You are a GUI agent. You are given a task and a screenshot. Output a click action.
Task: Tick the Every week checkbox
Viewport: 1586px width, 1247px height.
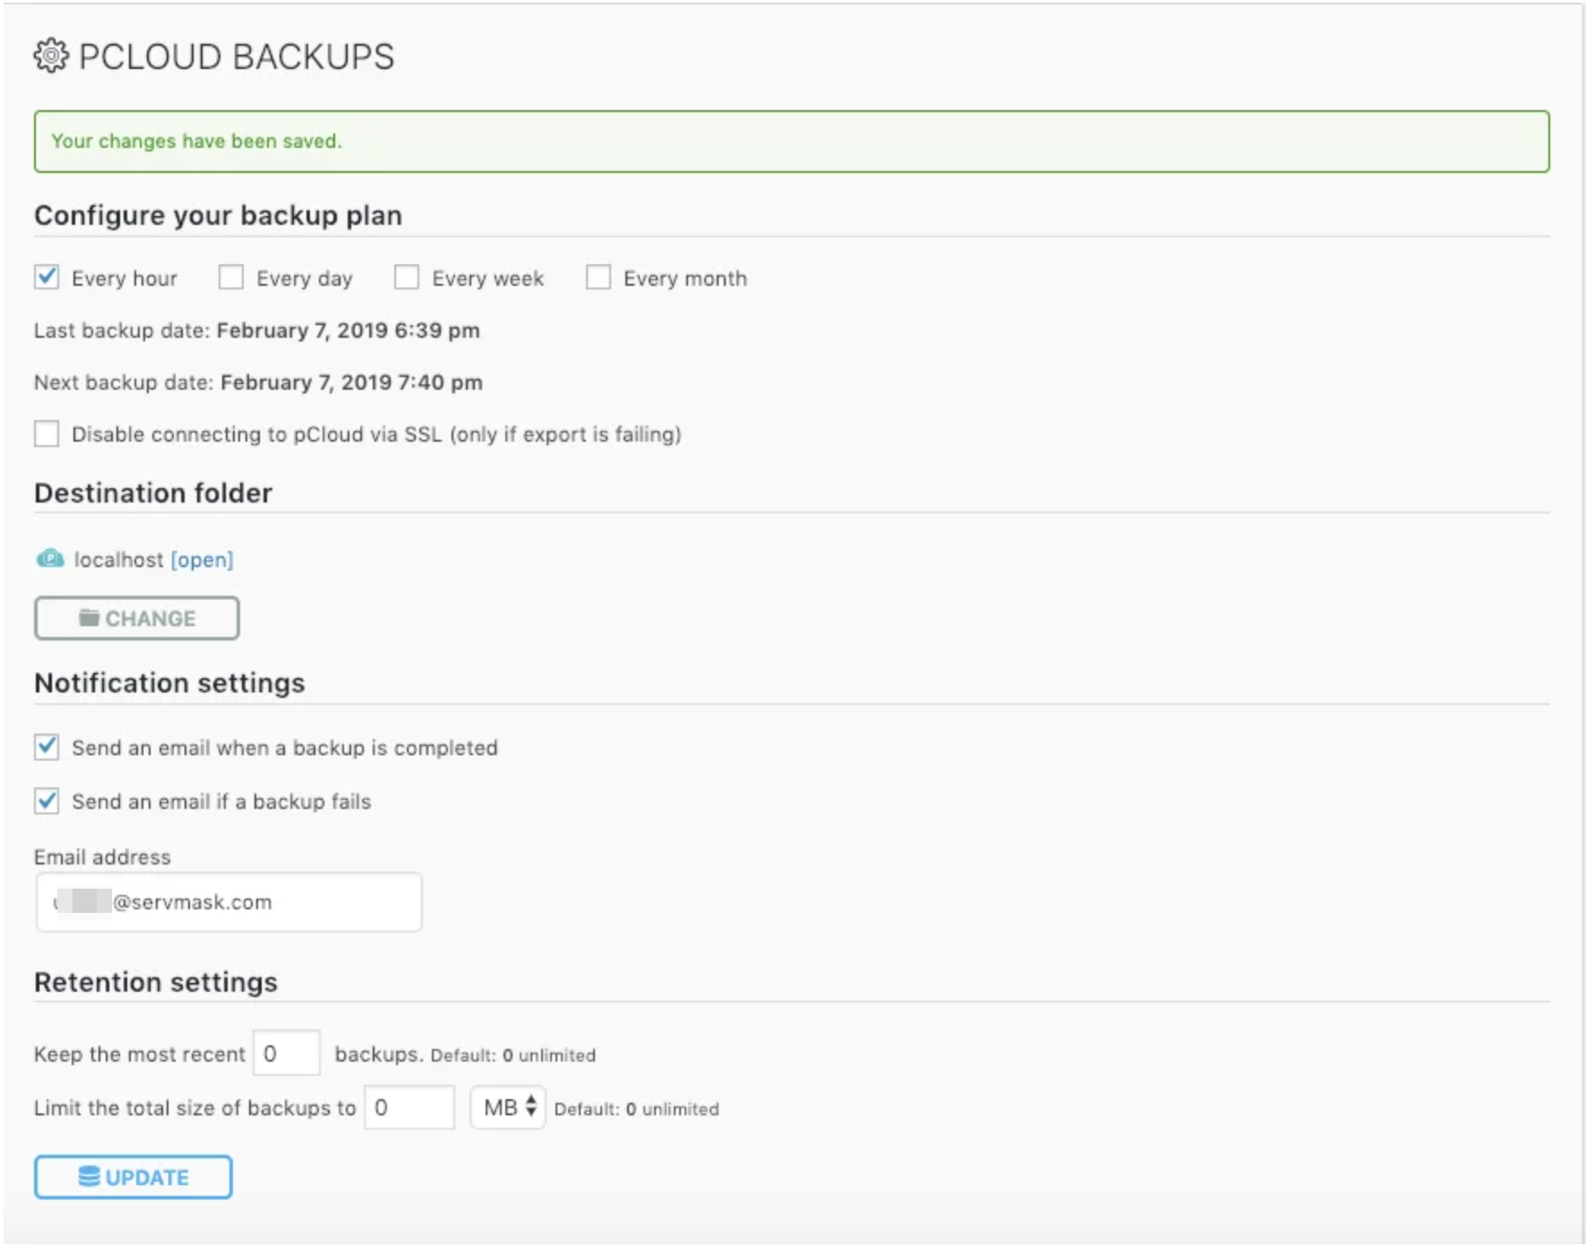click(x=407, y=277)
